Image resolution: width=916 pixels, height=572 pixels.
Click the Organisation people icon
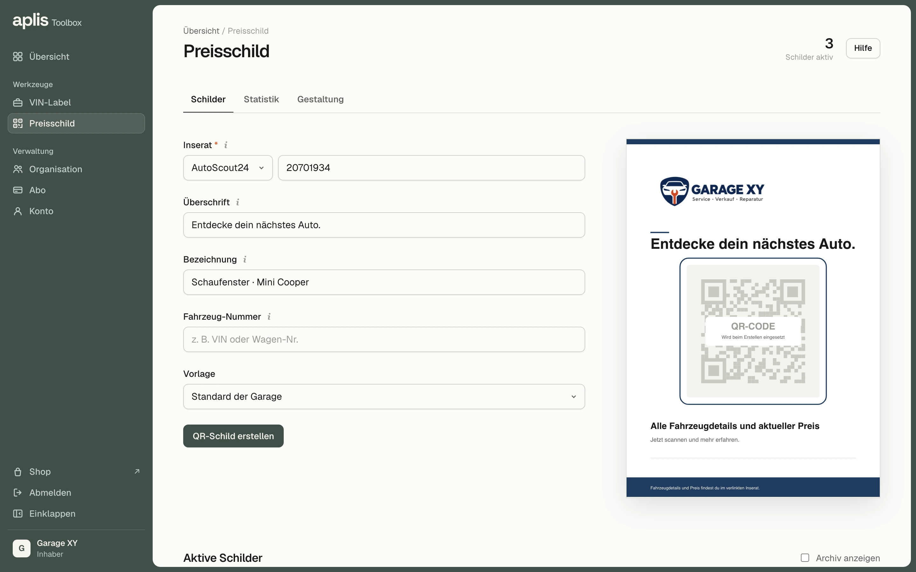(18, 169)
